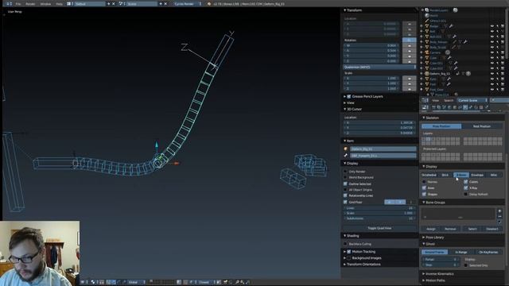
Task: Toggle visibility eye on Camera row
Action: 492,52
